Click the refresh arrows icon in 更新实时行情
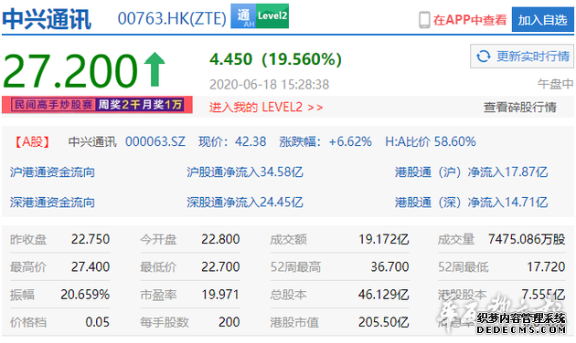Image resolution: width=576 pixels, height=343 pixels. tap(483, 57)
